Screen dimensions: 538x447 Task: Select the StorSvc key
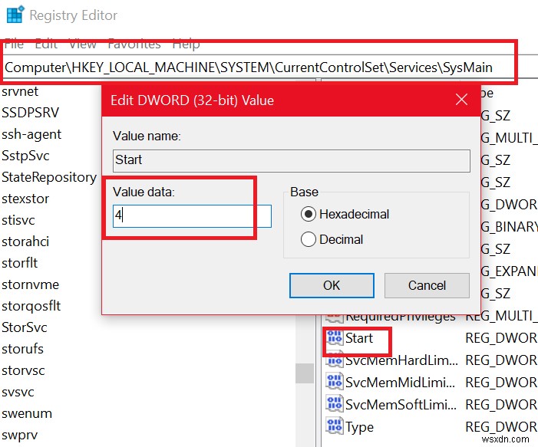pos(25,327)
